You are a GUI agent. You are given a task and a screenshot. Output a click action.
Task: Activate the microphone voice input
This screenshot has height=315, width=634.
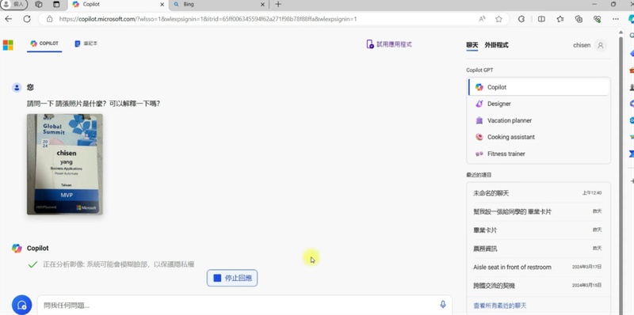pos(443,305)
